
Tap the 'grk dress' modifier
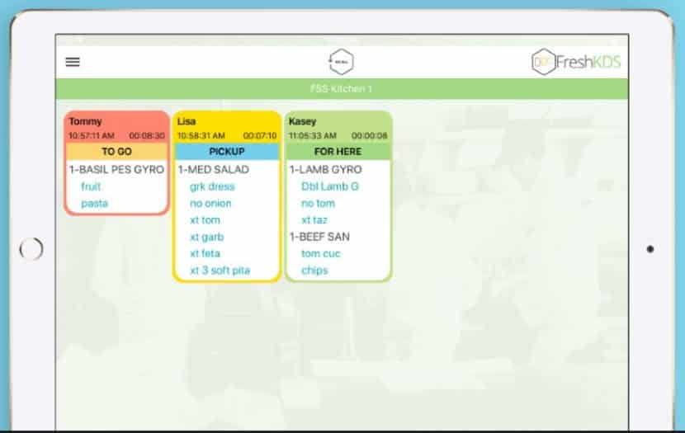click(x=212, y=186)
